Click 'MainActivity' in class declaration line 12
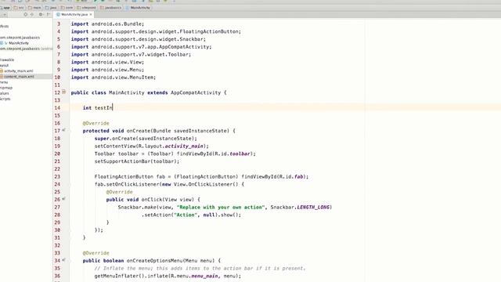Image resolution: width=501 pixels, height=282 pixels. pos(127,92)
